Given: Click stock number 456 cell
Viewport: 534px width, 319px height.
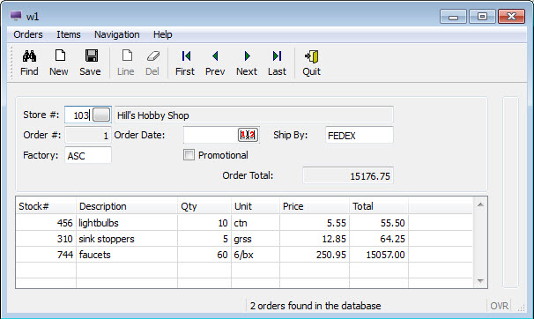Looking at the screenshot, I should (46, 223).
